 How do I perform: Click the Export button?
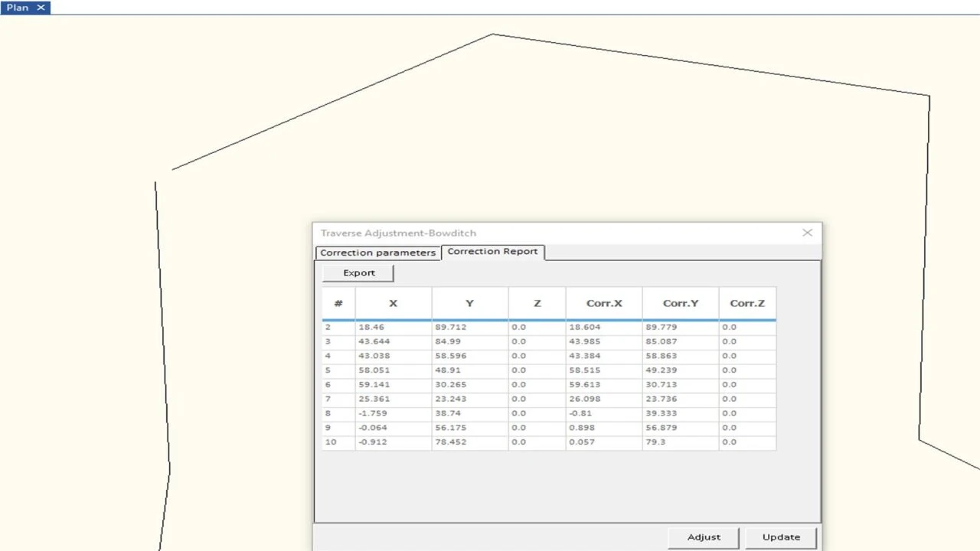358,272
